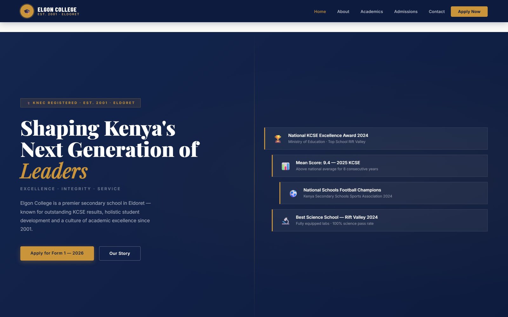Open the Contact page link
Image resolution: width=508 pixels, height=317 pixels.
[437, 11]
